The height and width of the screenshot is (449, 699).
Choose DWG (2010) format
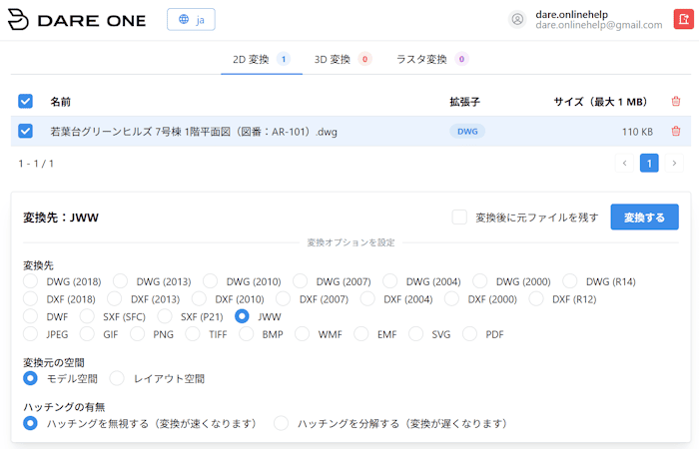pos(210,281)
